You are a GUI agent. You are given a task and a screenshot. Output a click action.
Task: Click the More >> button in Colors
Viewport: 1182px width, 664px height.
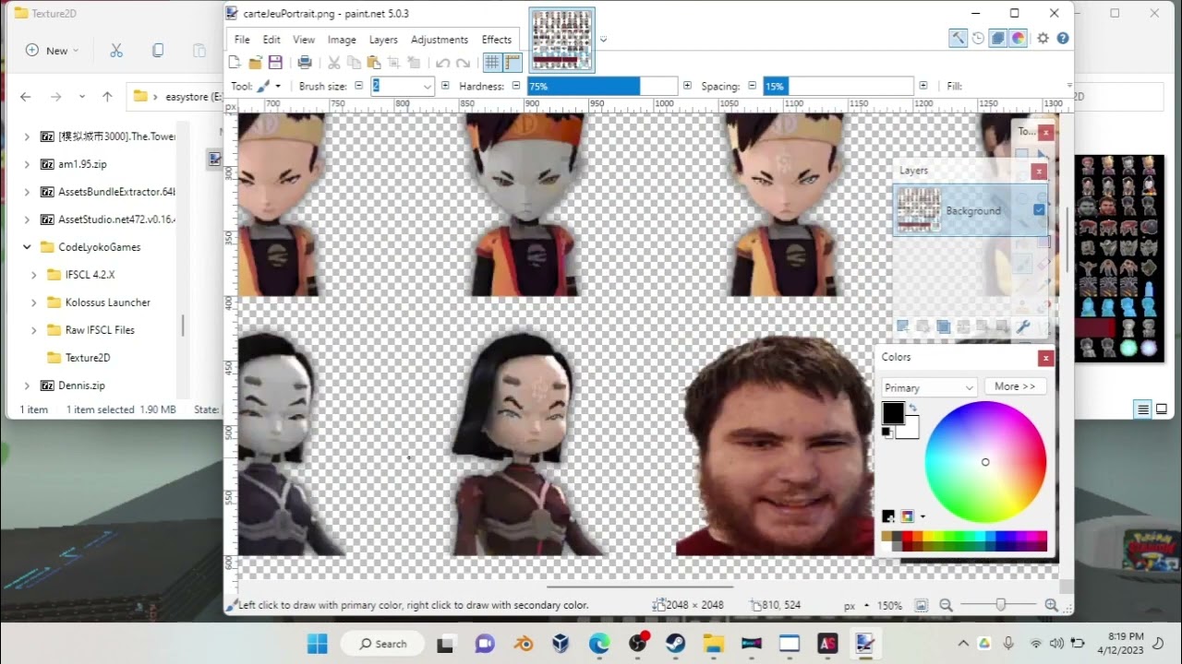pyautogui.click(x=1015, y=386)
